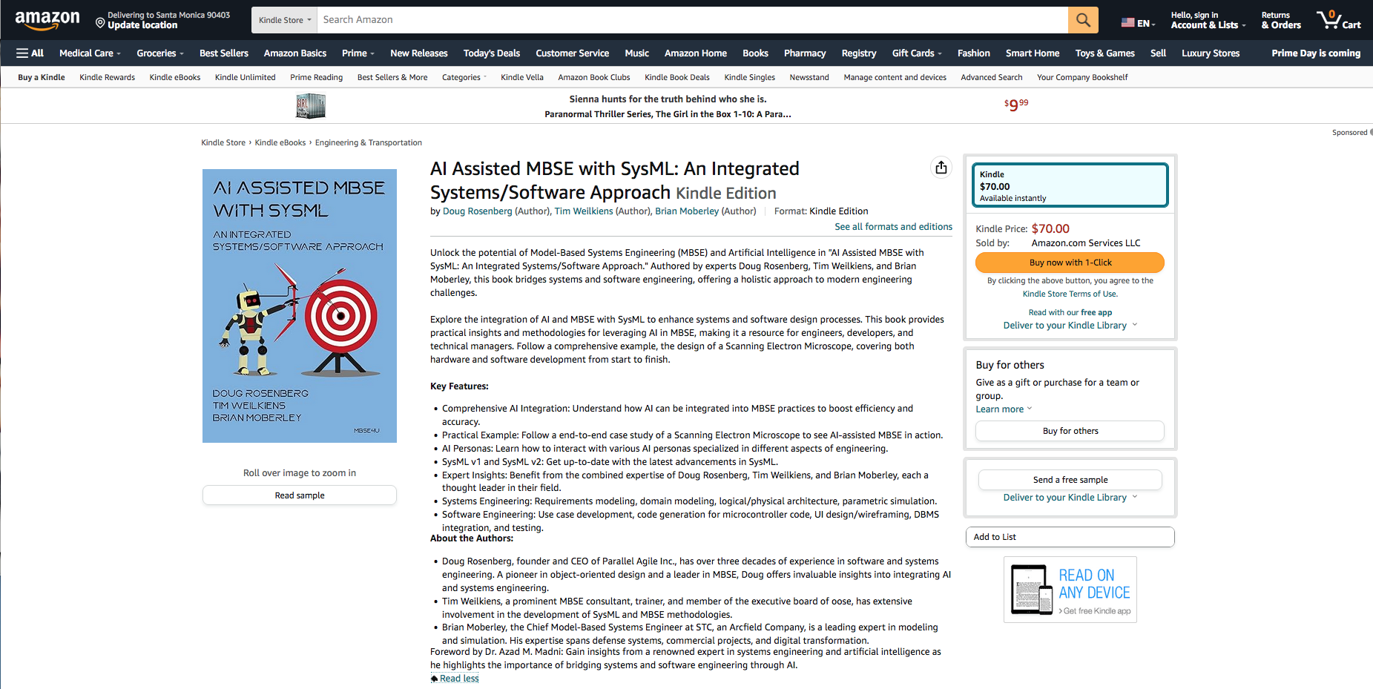Image resolution: width=1373 pixels, height=689 pixels.
Task: Click the Read on any device banner
Action: pos(1070,590)
